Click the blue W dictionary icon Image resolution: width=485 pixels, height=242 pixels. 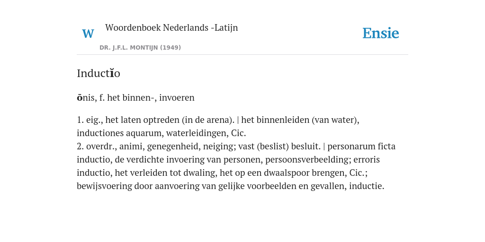(x=88, y=34)
